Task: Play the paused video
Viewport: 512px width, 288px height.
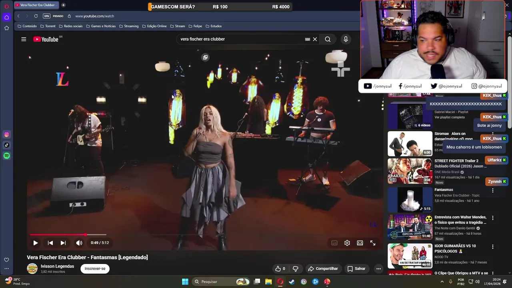Action: 35,243
